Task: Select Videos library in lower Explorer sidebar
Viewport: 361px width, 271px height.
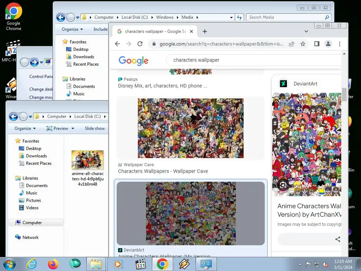Action: coord(32,207)
